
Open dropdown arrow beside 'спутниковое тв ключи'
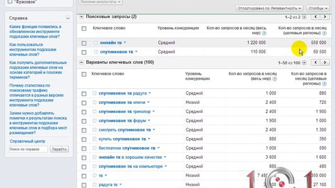(149, 102)
